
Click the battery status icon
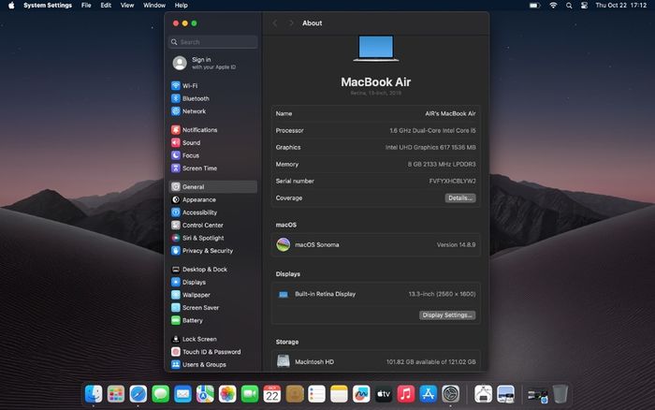pyautogui.click(x=534, y=6)
